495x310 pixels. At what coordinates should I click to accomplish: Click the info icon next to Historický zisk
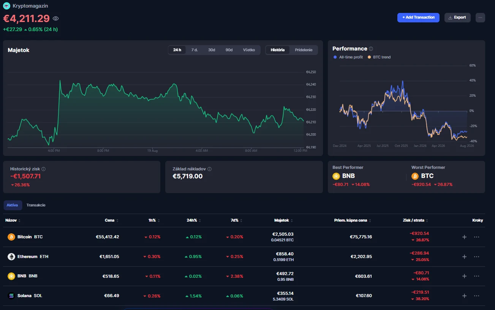[44, 169]
